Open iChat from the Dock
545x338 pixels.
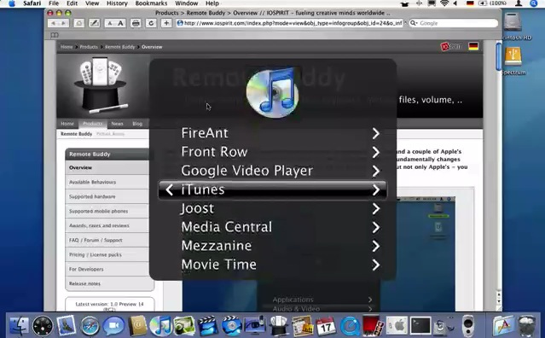pos(113,326)
